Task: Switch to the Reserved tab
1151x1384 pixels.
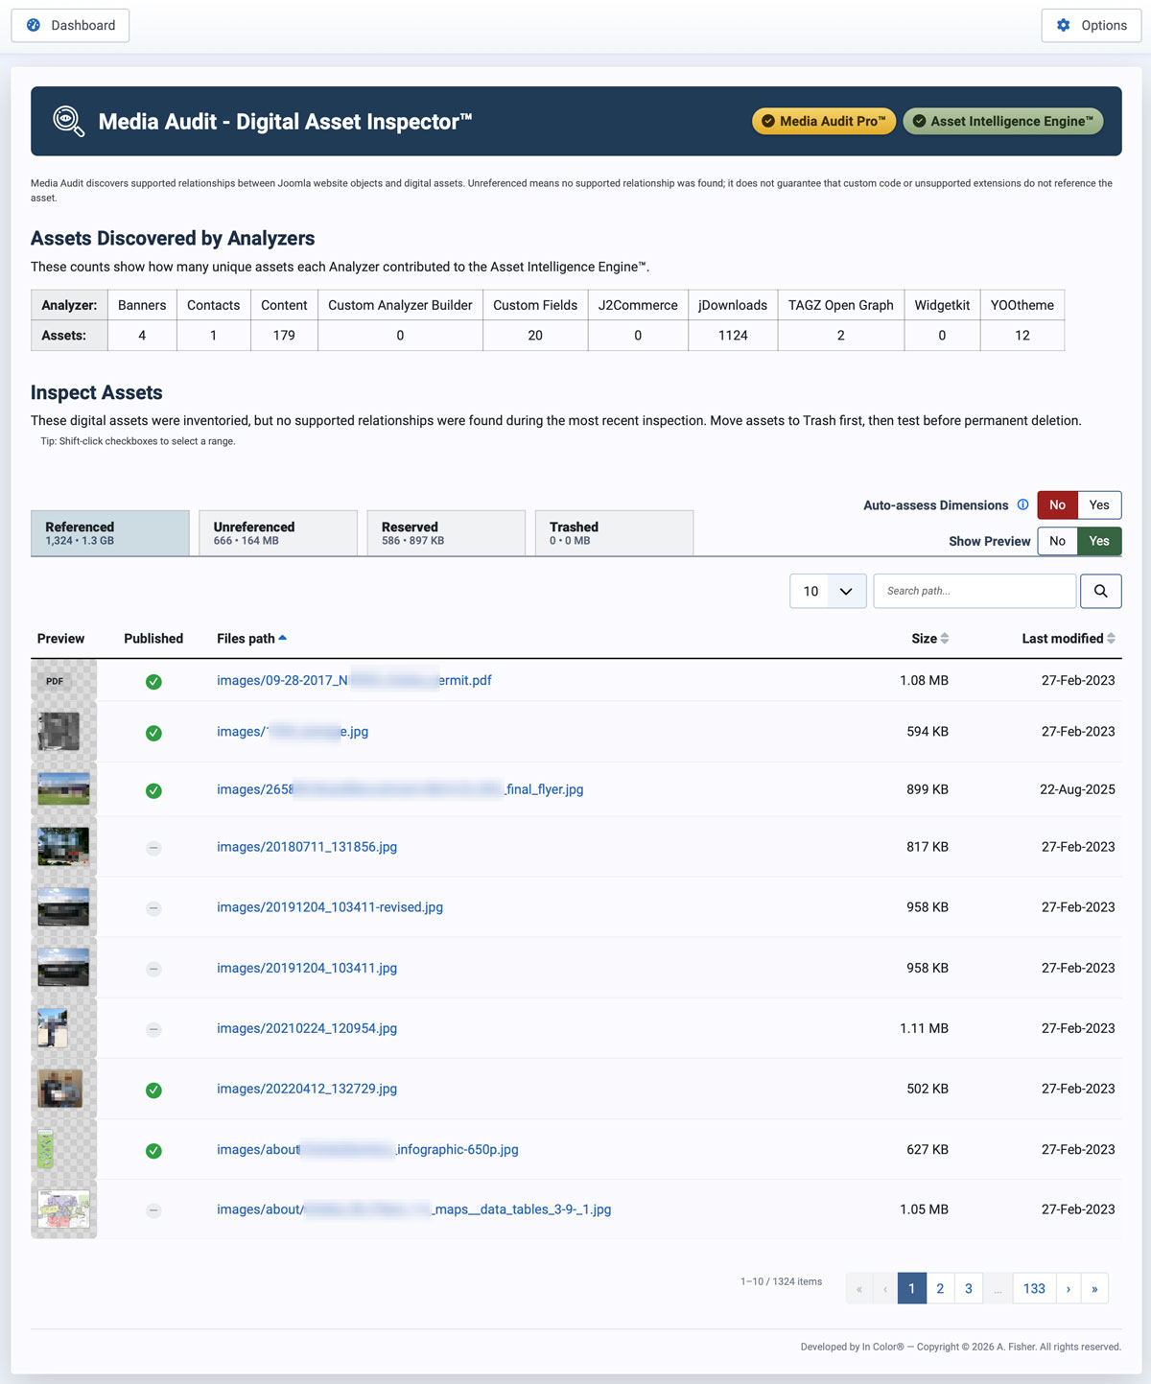Action: pyautogui.click(x=446, y=533)
